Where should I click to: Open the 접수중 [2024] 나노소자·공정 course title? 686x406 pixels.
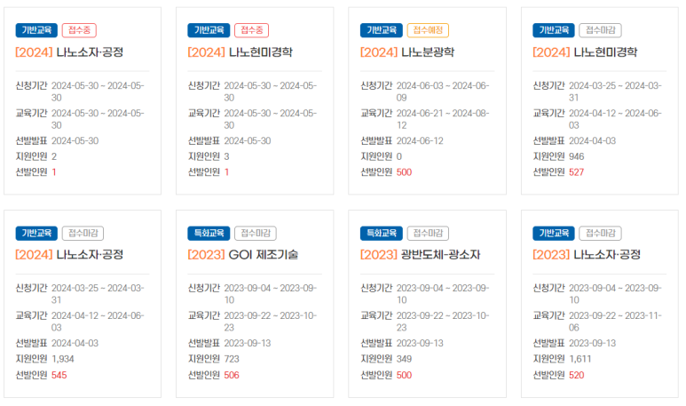pos(69,52)
